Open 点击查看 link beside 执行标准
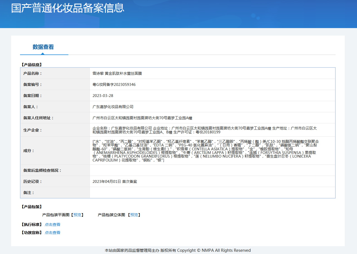357x254 pixels. (53, 225)
